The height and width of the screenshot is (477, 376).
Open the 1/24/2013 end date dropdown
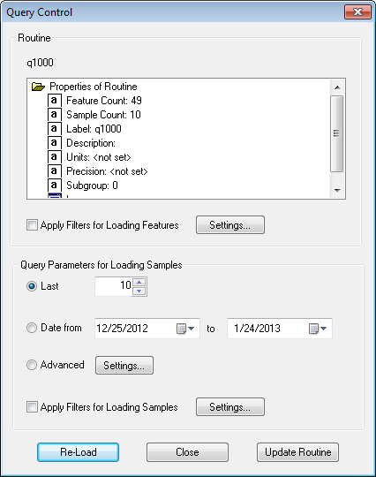click(318, 329)
